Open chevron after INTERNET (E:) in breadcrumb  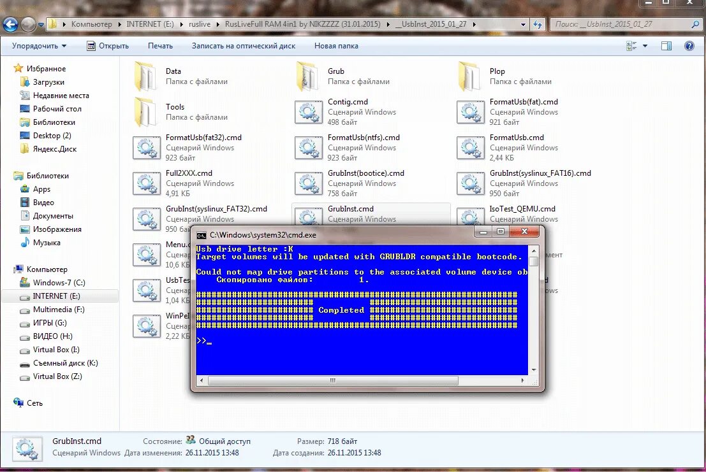pyautogui.click(x=181, y=24)
